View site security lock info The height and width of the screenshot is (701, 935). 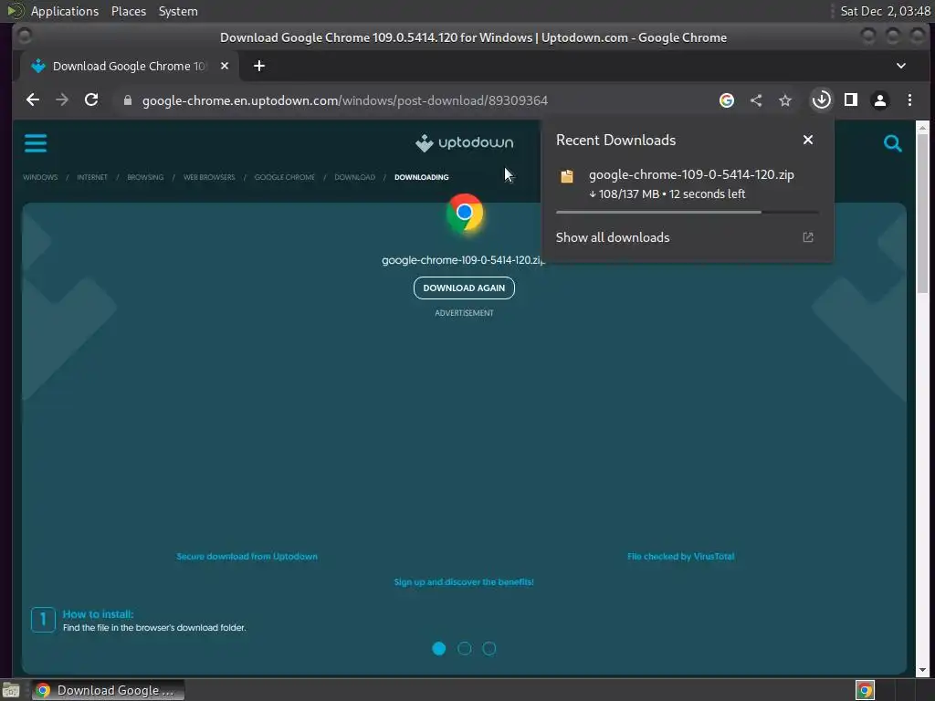click(127, 100)
